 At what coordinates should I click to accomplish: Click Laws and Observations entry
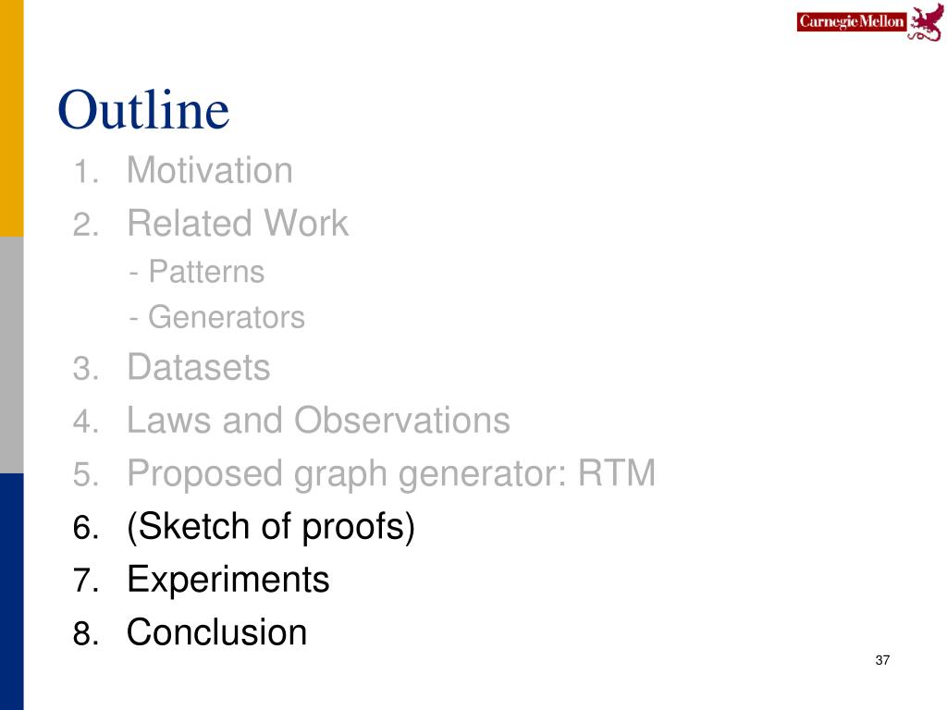(x=318, y=421)
